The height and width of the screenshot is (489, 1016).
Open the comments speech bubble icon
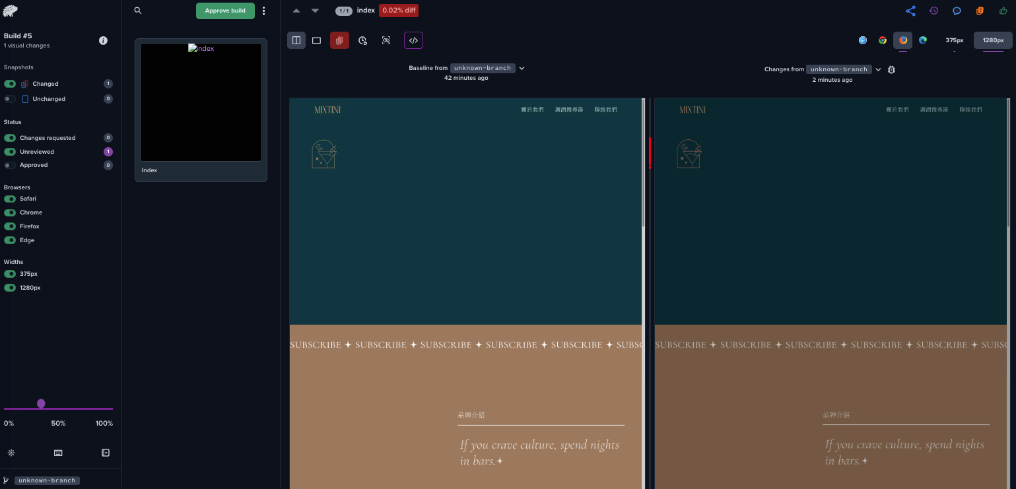(957, 11)
